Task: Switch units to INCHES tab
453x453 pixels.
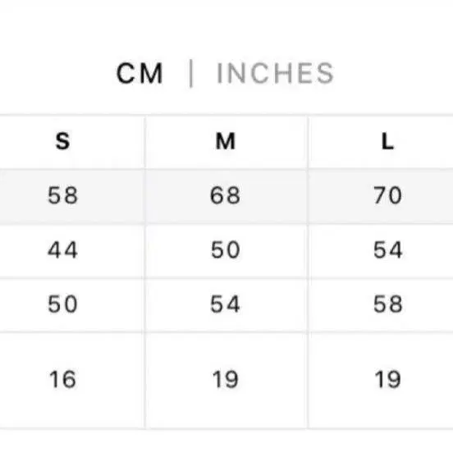Action: click(x=275, y=73)
